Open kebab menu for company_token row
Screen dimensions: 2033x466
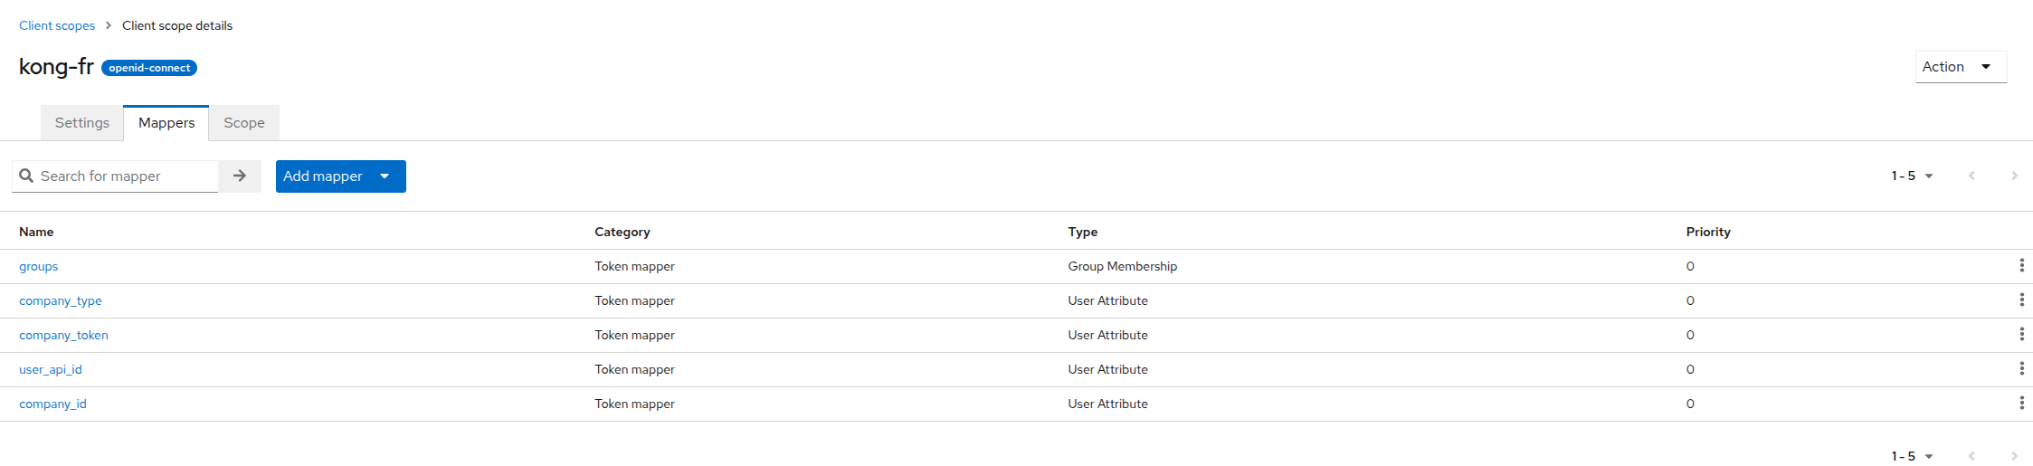click(x=2021, y=334)
